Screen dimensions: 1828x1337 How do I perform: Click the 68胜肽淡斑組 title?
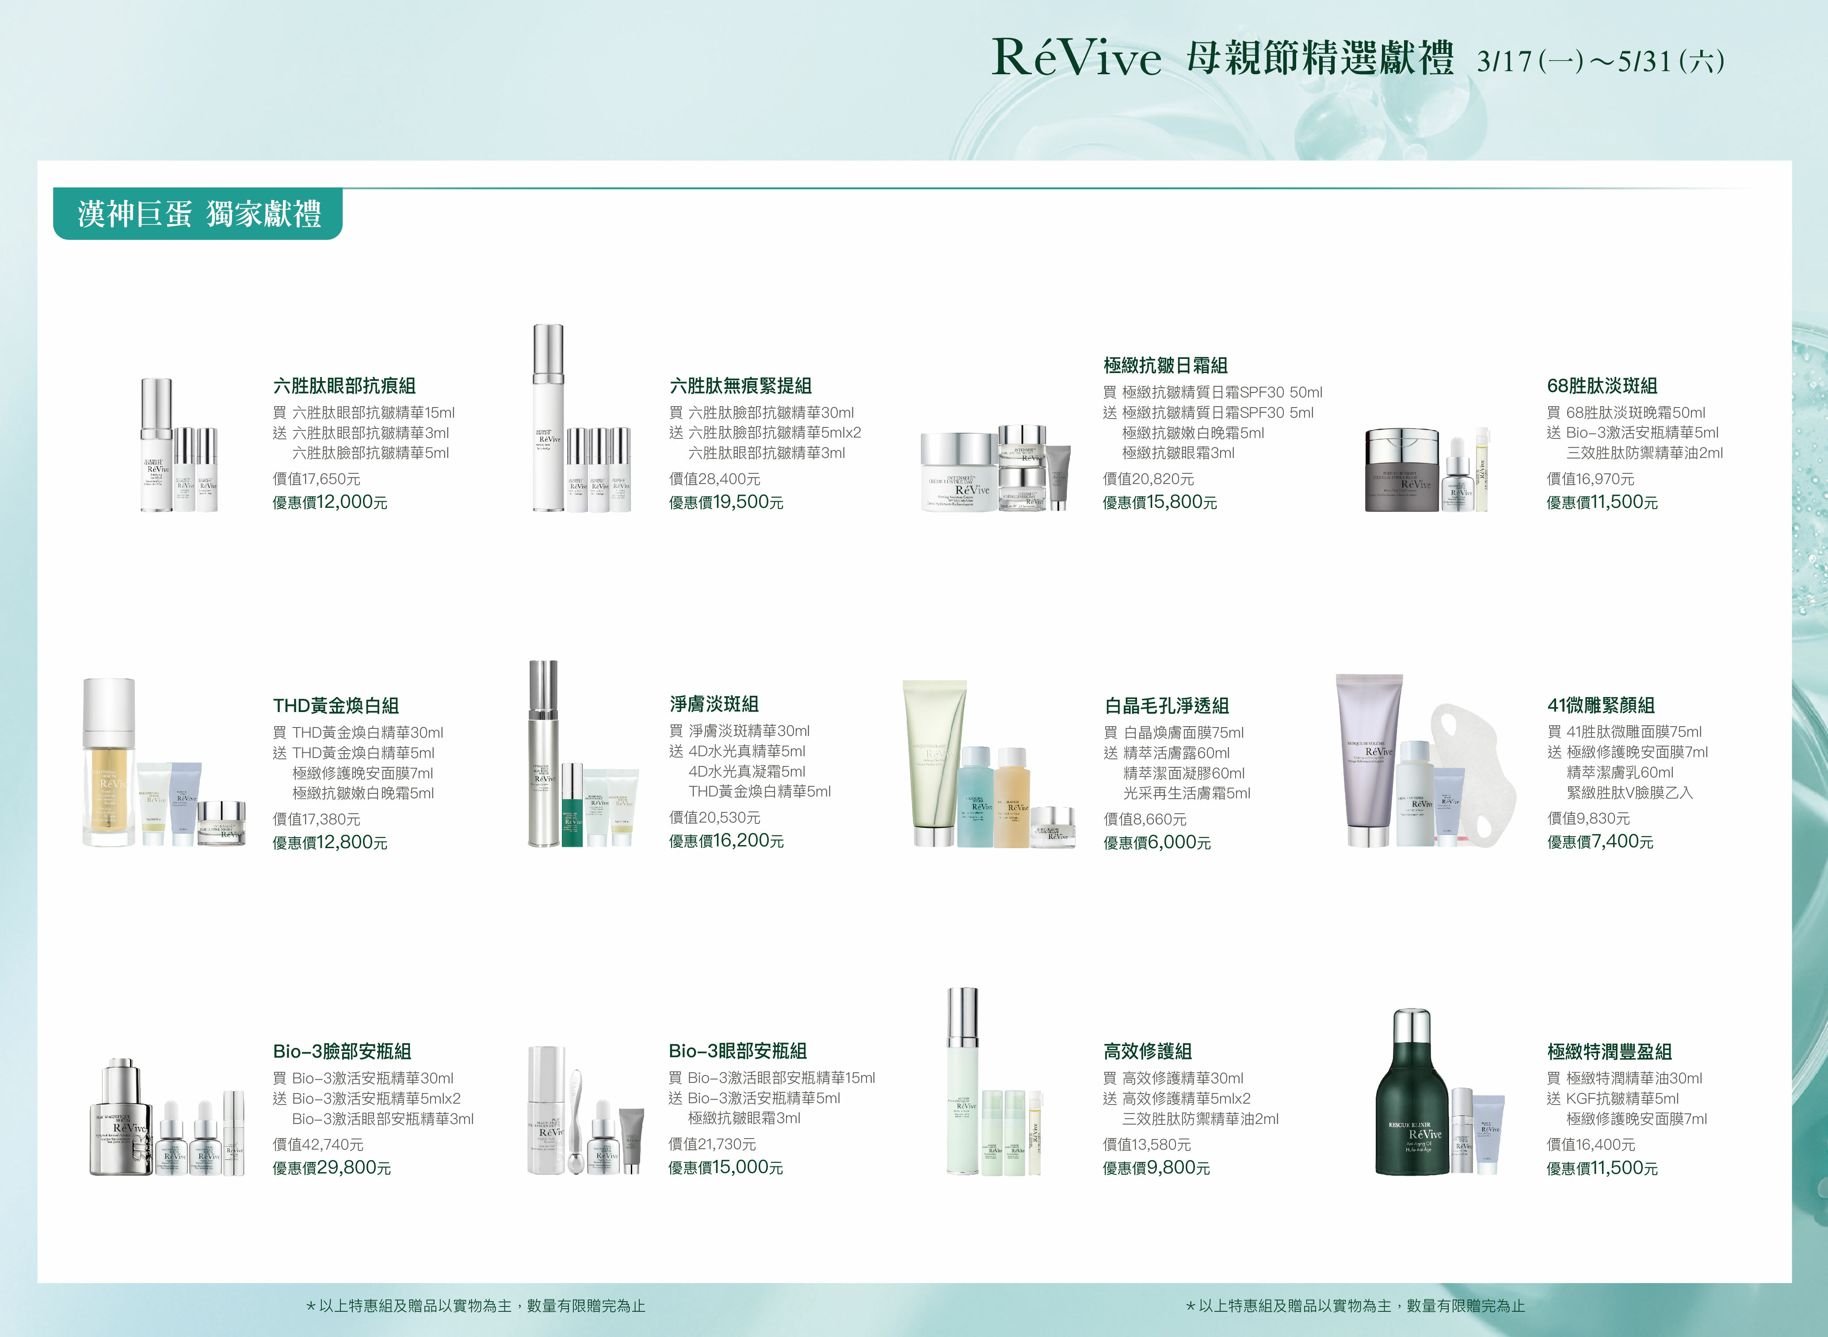tap(1601, 386)
